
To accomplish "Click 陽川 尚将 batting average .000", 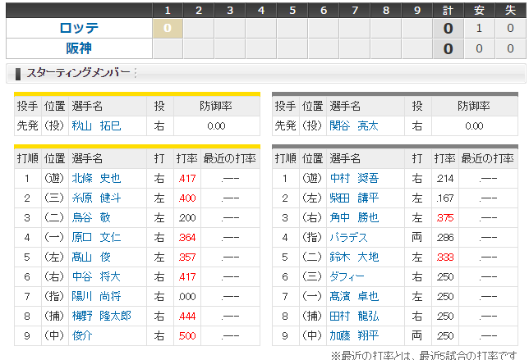I will point(187,296).
